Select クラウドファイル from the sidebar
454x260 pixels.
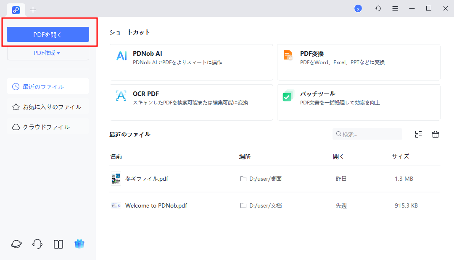[48, 127]
